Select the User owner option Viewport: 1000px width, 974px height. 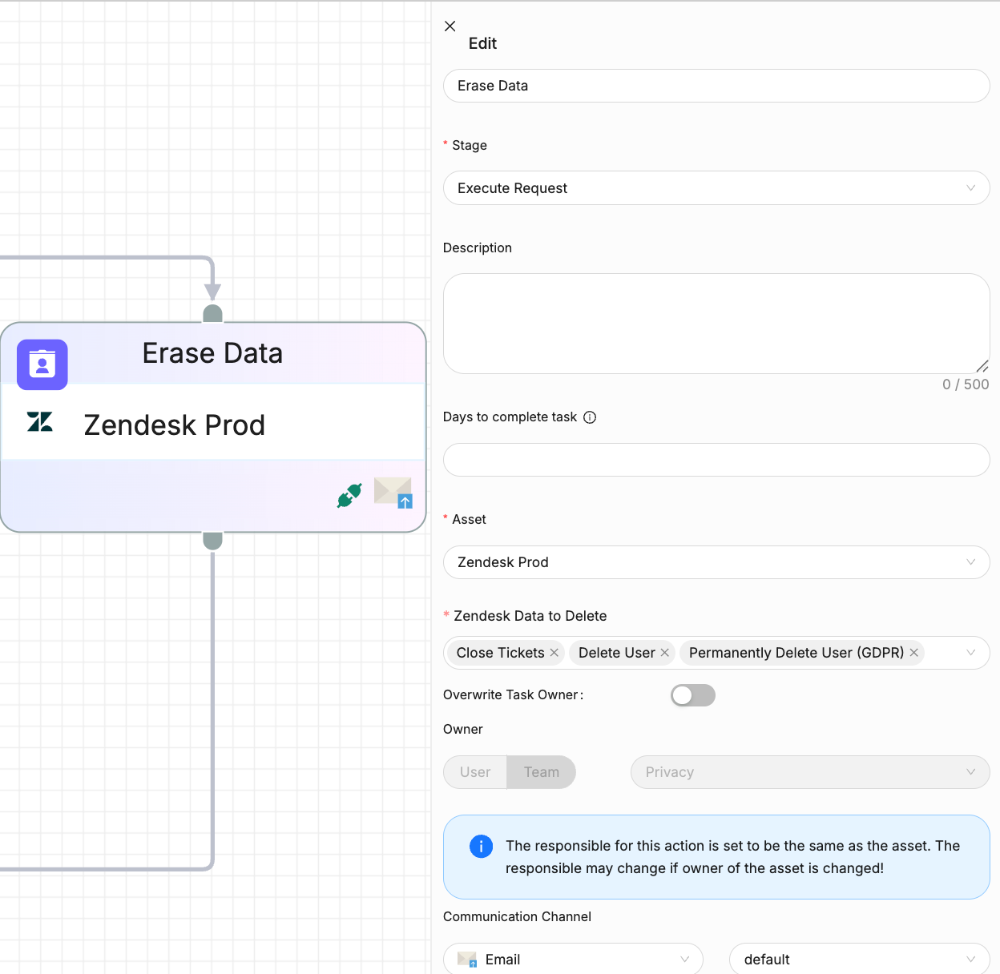pyautogui.click(x=475, y=772)
